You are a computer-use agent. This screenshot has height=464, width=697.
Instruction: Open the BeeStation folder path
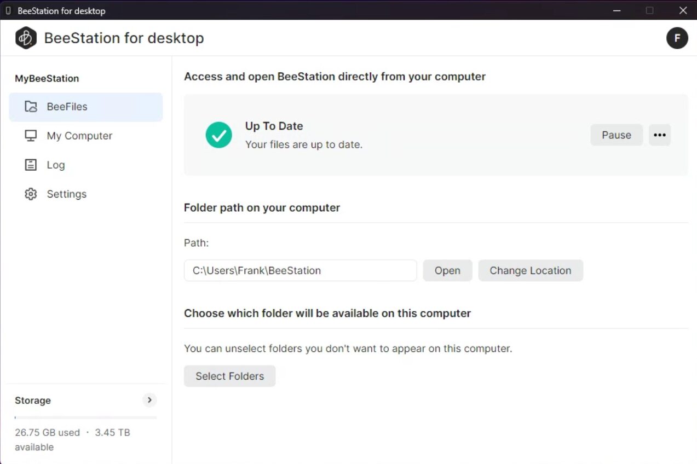447,270
